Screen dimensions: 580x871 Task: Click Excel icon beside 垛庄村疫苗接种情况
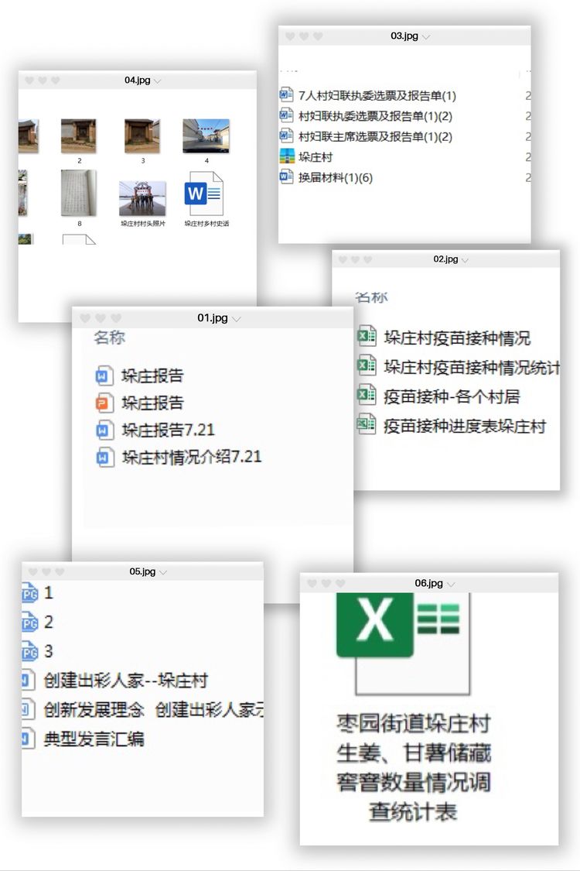(367, 338)
